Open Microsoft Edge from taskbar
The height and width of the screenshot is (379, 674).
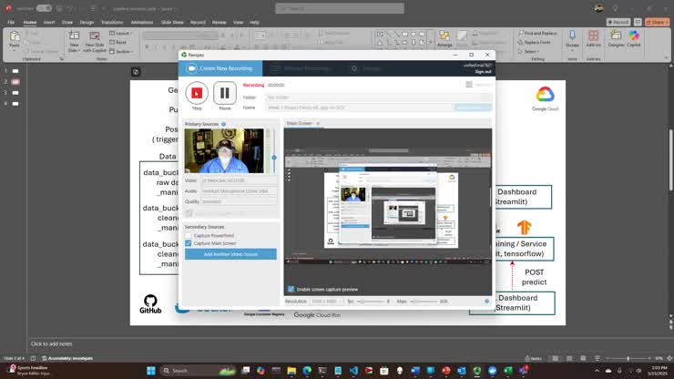point(307,371)
